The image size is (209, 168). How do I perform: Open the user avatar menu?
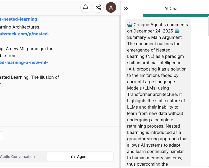pos(111,7)
